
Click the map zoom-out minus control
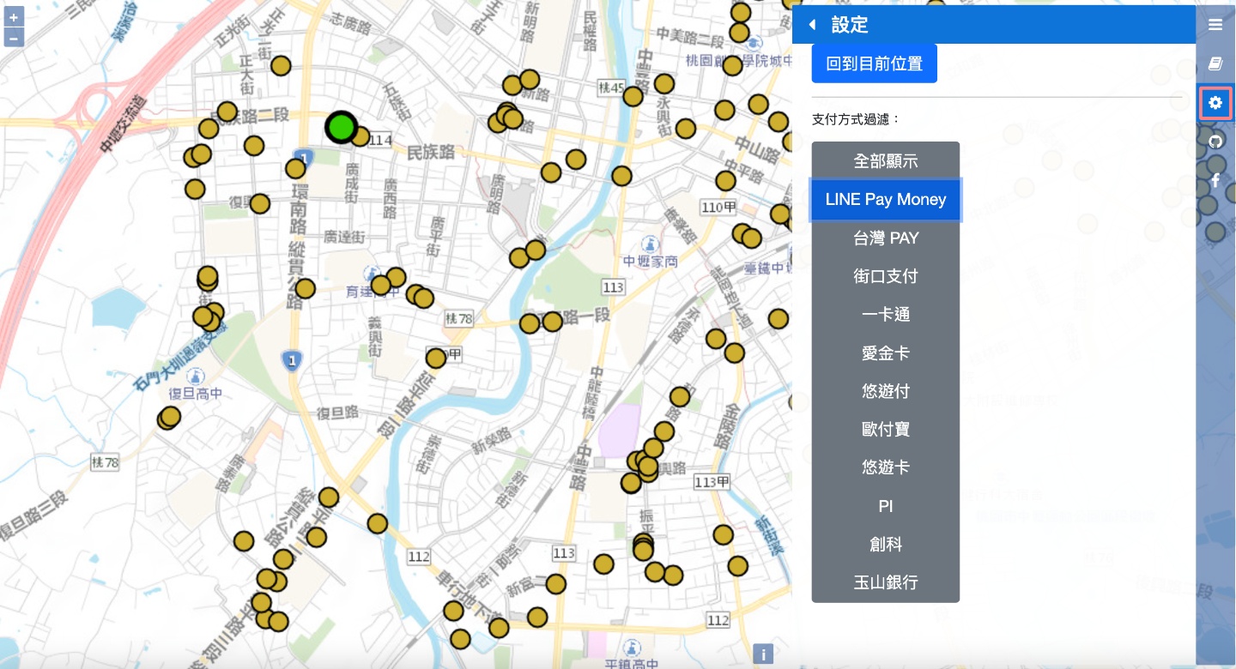[x=14, y=38]
